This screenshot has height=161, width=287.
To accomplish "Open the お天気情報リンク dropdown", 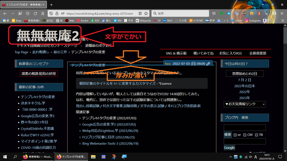I will [245, 104].
